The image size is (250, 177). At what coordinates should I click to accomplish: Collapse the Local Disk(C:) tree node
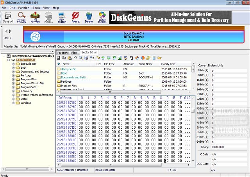[9, 60]
